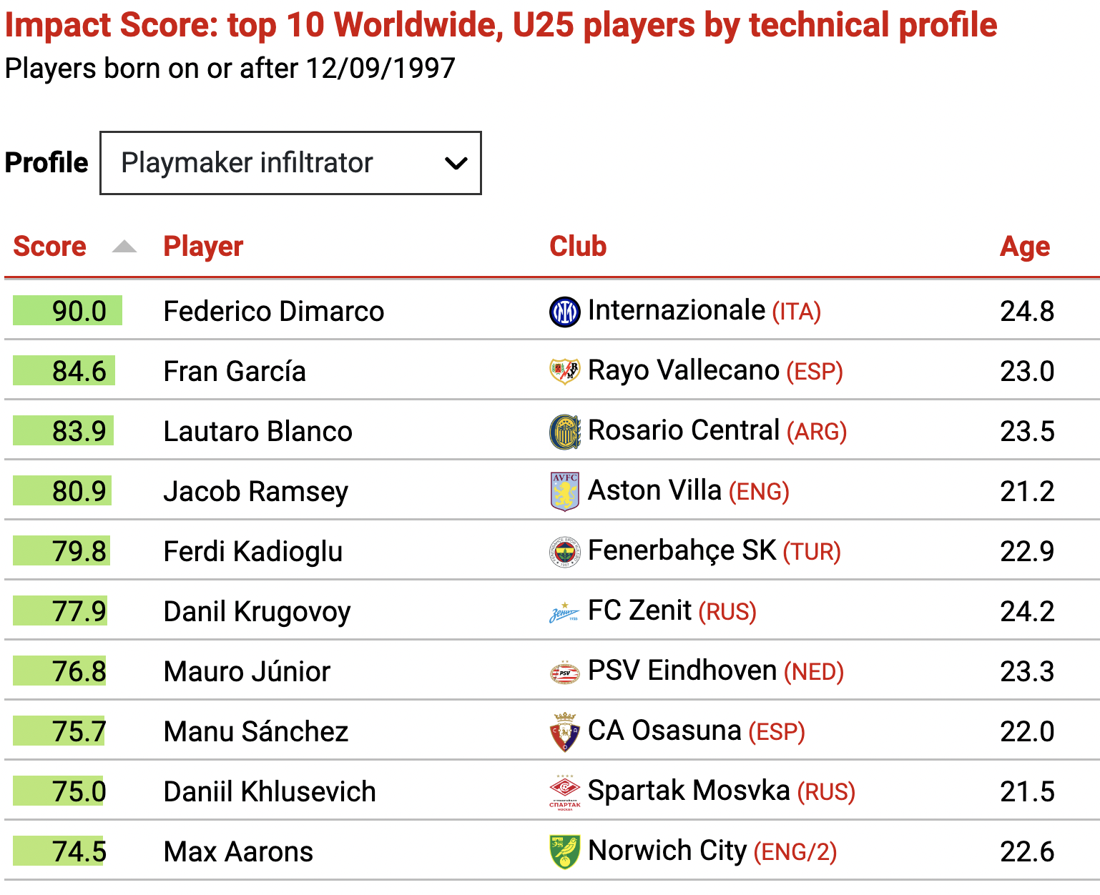
Task: Sort table by Player column header
Action: (203, 247)
